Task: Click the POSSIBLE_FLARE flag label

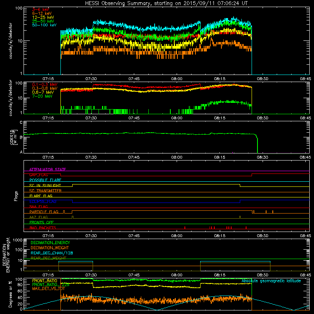Action: click(x=45, y=180)
